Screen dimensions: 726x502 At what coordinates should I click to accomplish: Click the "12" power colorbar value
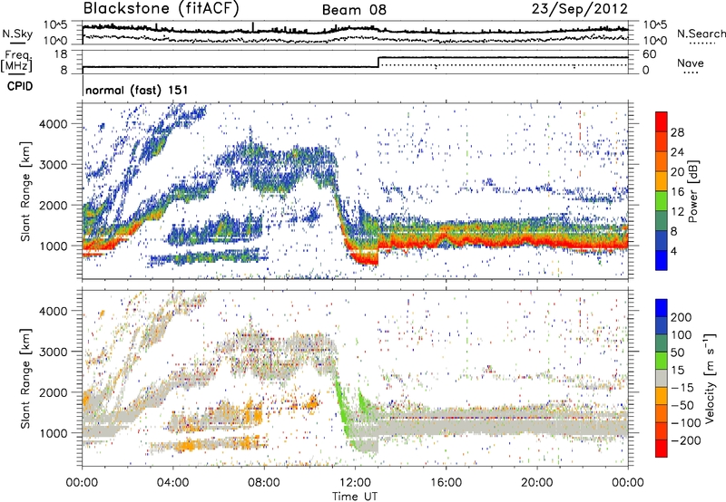(x=677, y=212)
